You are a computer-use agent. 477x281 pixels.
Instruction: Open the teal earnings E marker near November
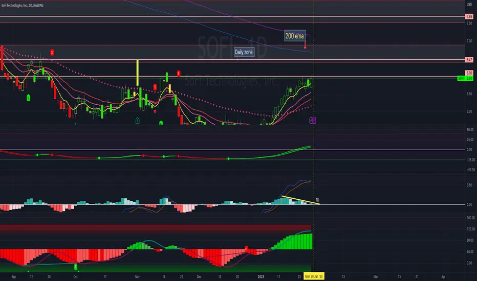(138, 121)
